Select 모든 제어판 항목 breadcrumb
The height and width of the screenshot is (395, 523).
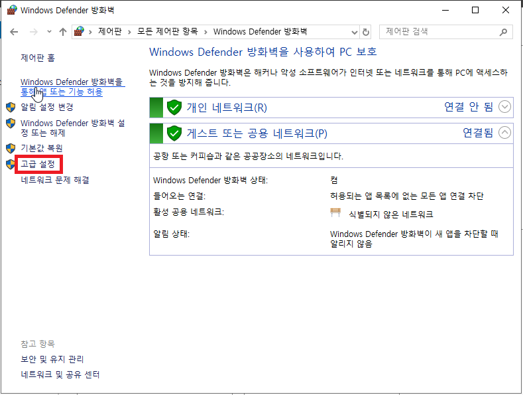click(x=168, y=31)
